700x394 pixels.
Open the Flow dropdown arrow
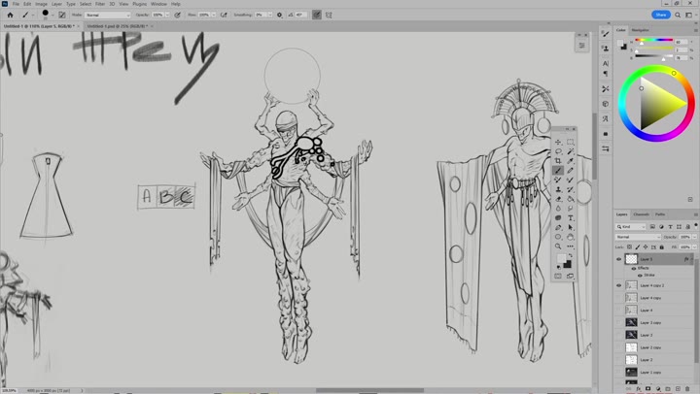213,15
